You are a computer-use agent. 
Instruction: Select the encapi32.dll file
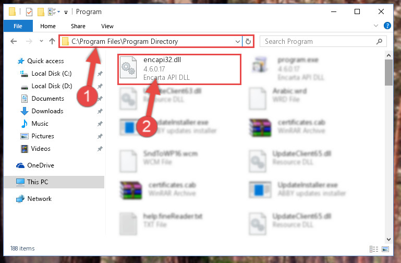click(179, 69)
